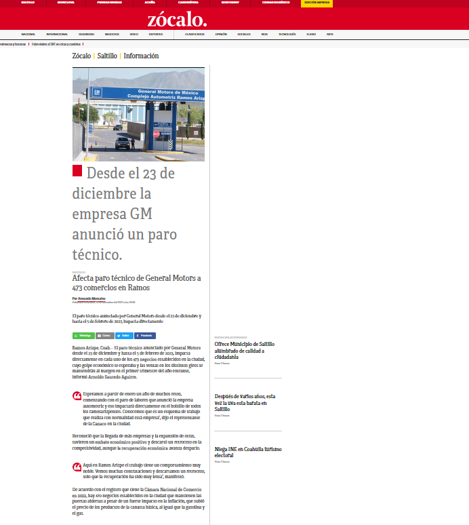Open the Monterrey edition tab
Image resolution: width=469 pixels, height=525 pixels.
[x=230, y=2]
